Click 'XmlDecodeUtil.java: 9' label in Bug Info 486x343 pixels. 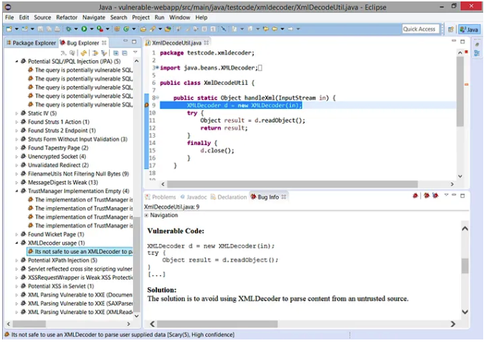coord(172,207)
